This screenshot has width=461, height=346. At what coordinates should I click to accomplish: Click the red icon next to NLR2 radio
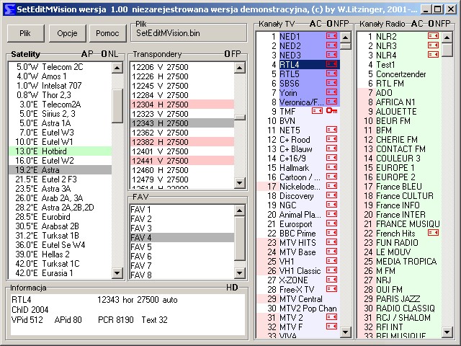click(433, 36)
